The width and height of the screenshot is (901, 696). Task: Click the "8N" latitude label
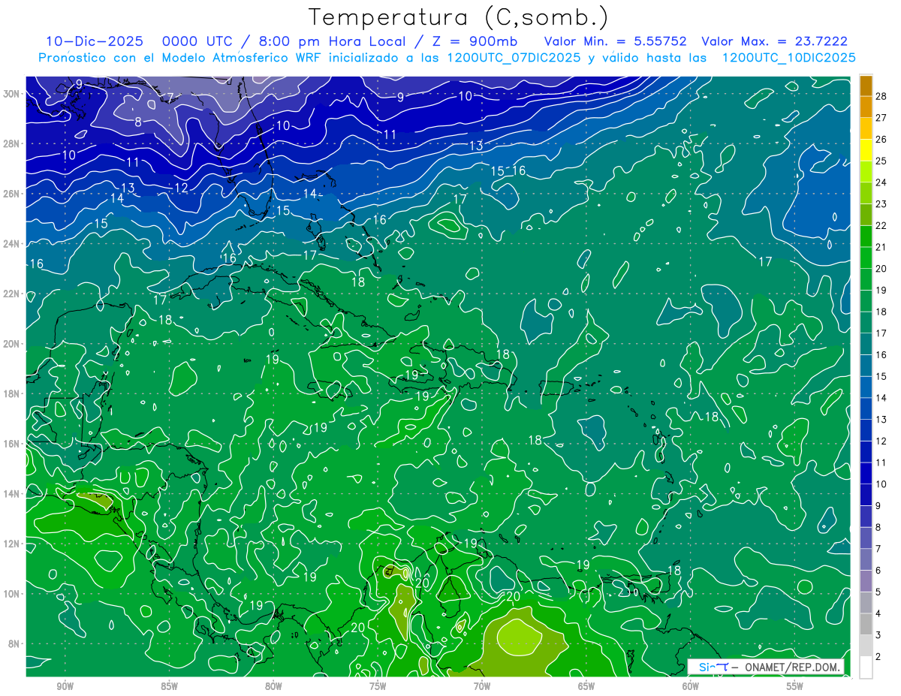tap(14, 643)
